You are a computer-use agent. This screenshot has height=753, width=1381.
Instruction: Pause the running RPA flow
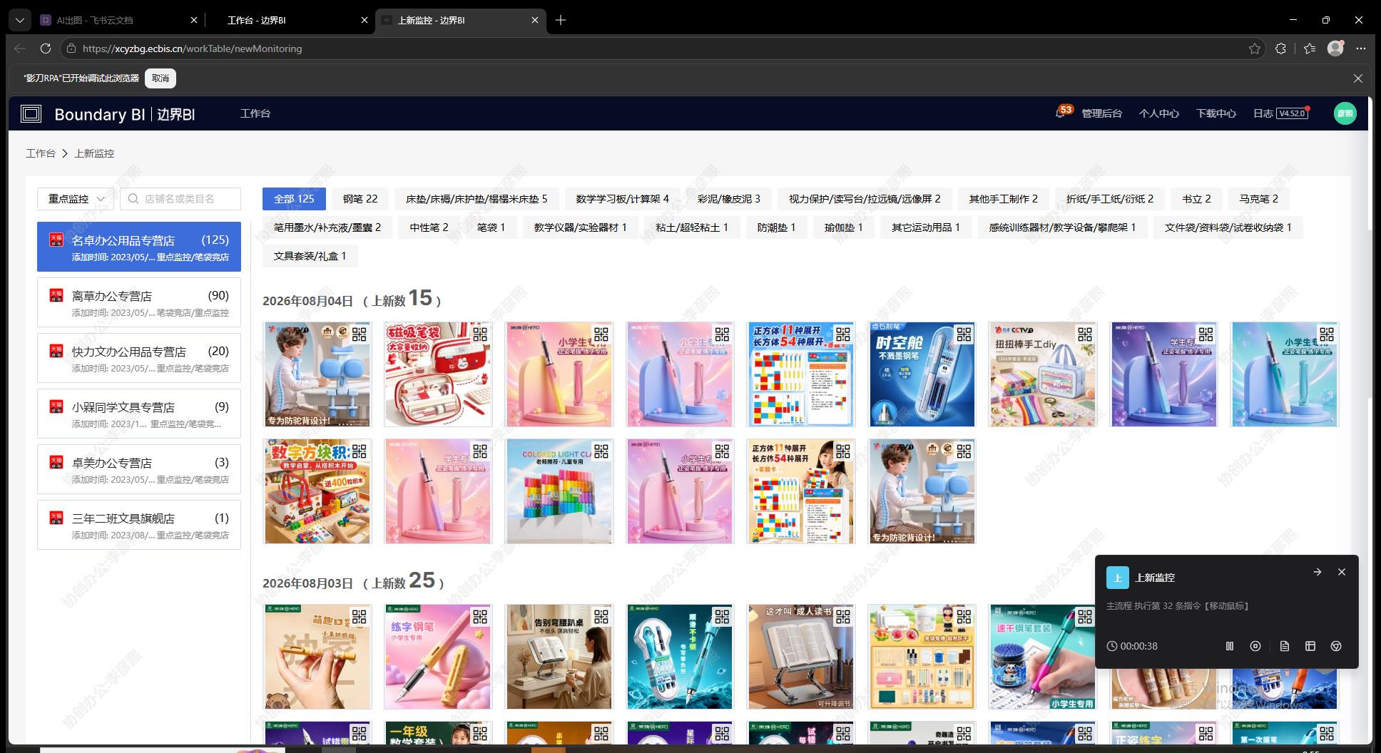pyautogui.click(x=1229, y=646)
